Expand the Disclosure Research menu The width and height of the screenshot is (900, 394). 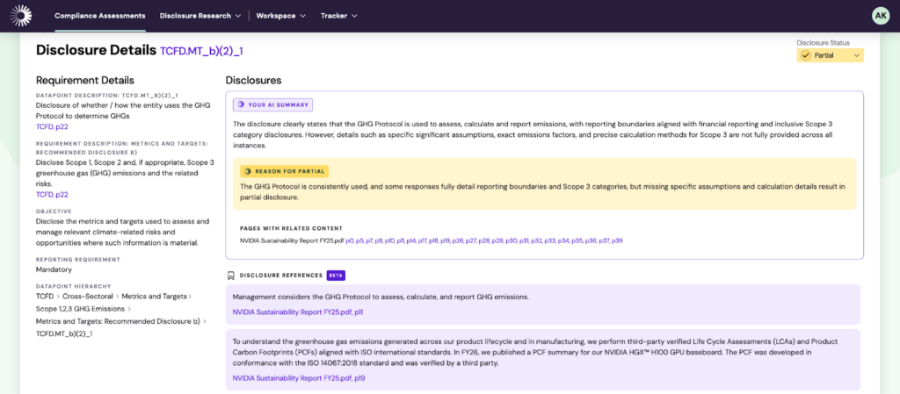click(x=200, y=16)
